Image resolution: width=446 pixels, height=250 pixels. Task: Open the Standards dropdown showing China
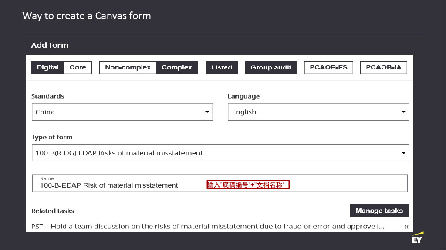118,112
